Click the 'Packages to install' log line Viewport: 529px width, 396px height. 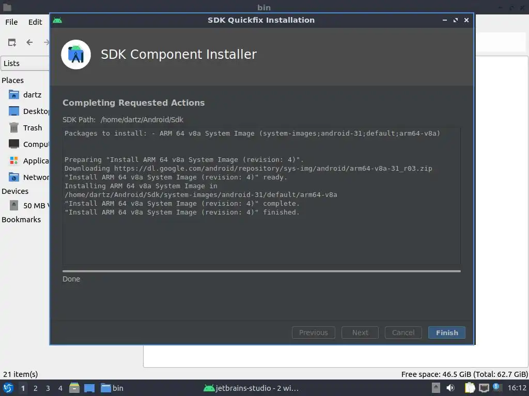coord(252,134)
